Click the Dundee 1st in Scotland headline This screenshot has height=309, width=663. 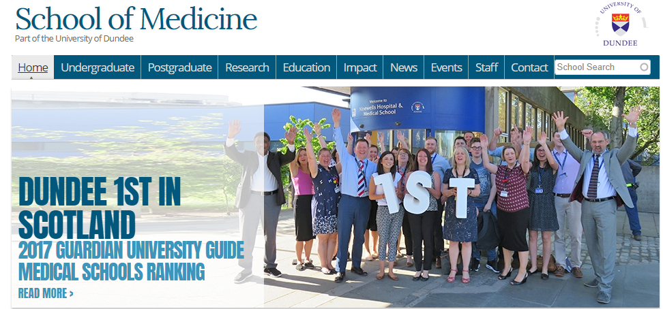tap(100, 208)
